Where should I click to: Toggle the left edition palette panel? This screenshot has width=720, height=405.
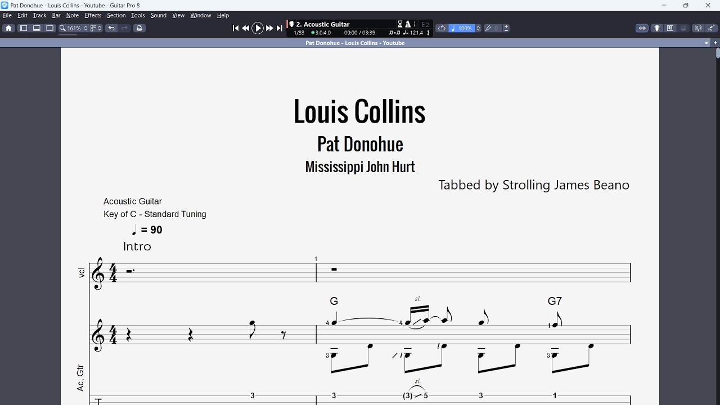24,28
